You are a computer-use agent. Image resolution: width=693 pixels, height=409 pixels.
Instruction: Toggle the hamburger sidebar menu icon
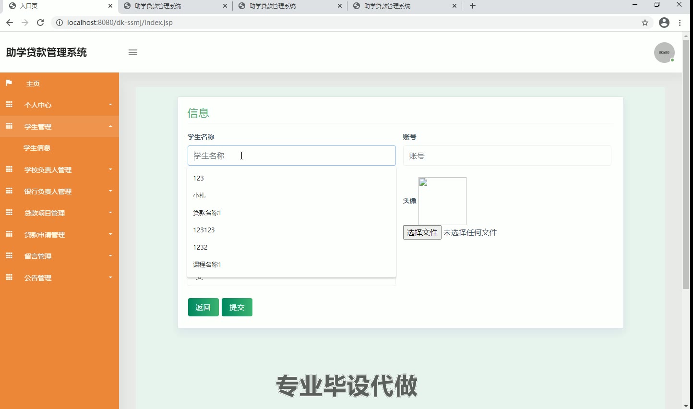pyautogui.click(x=133, y=52)
